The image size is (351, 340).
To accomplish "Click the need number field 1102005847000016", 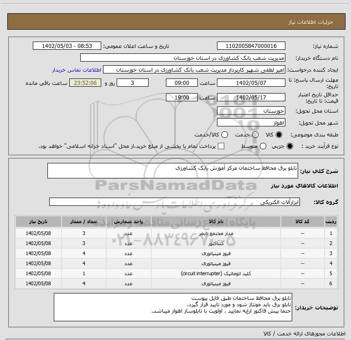I will (x=251, y=46).
